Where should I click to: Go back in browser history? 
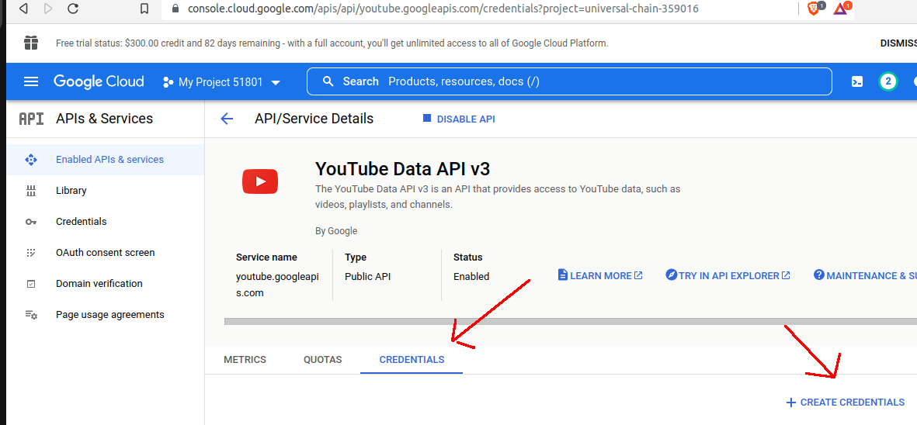pos(23,9)
